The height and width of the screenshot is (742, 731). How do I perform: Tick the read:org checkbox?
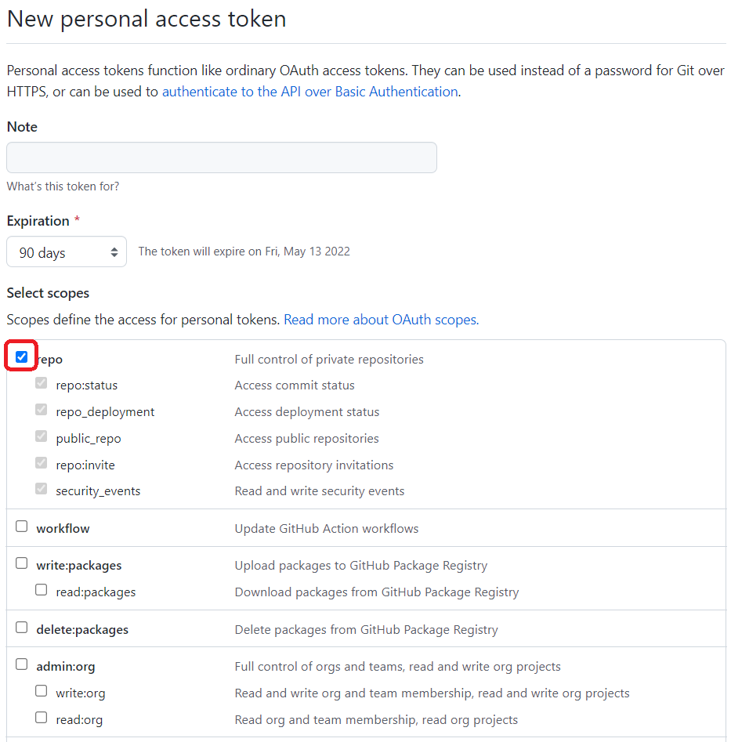42,718
